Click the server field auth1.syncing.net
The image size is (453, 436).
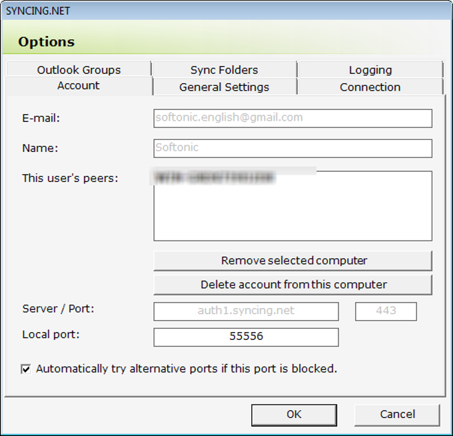click(x=246, y=311)
